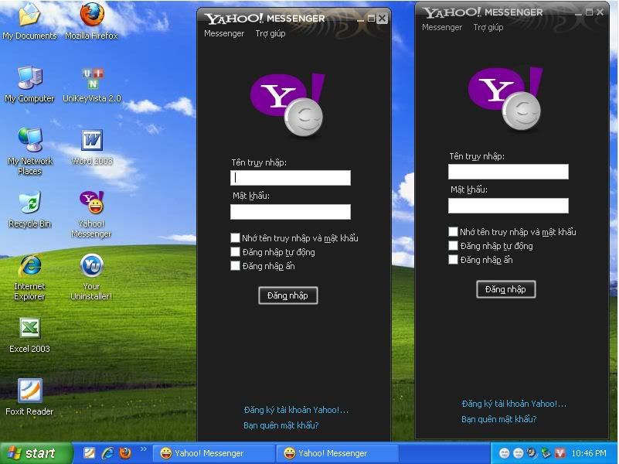Screen dimensions: 619x464
Task: Check Nhớ tên truy nhập in left window
Action: point(235,237)
